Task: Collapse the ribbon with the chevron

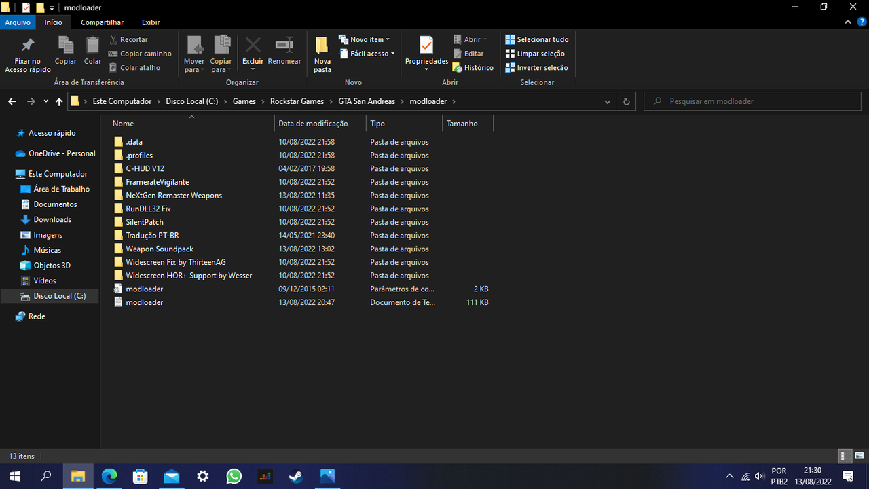Action: [x=847, y=22]
